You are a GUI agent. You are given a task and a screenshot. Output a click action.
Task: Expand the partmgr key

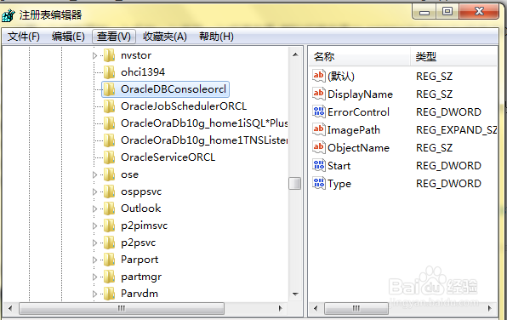tap(94, 277)
